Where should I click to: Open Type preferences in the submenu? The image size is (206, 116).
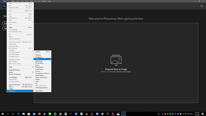click(42, 82)
